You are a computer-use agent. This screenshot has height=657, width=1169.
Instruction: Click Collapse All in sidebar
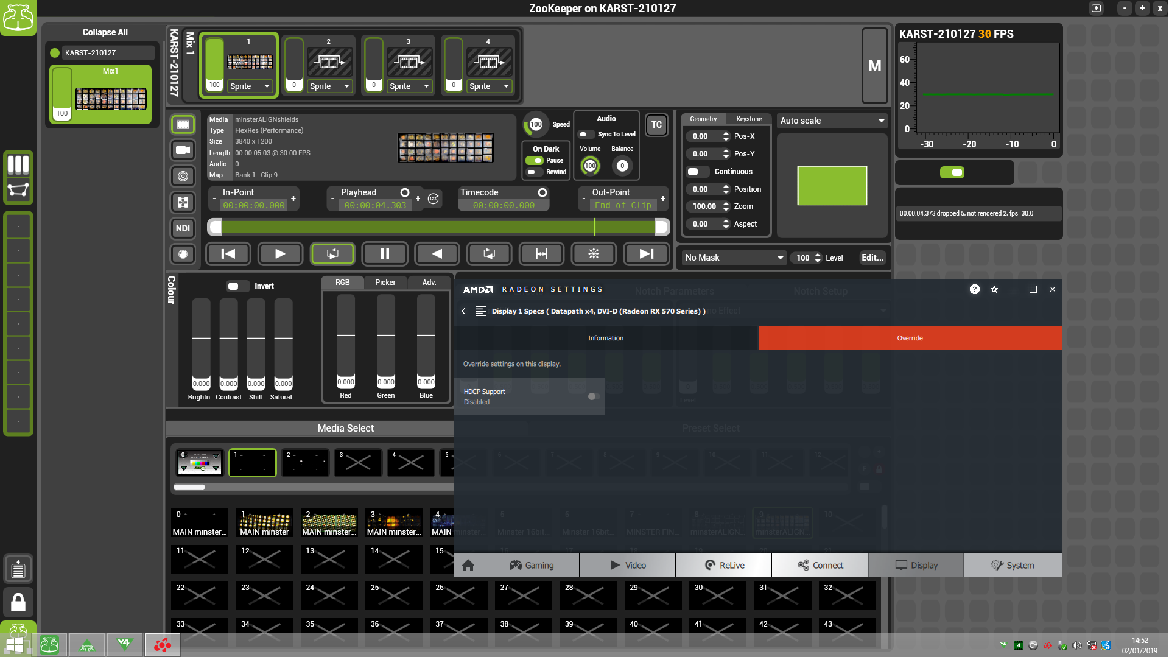point(105,32)
